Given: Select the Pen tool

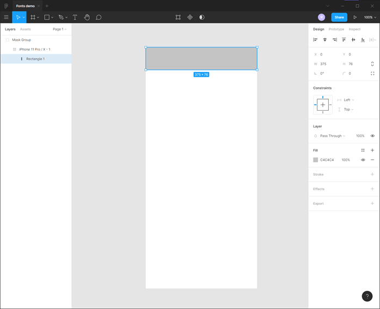Looking at the screenshot, I should click(x=61, y=17).
